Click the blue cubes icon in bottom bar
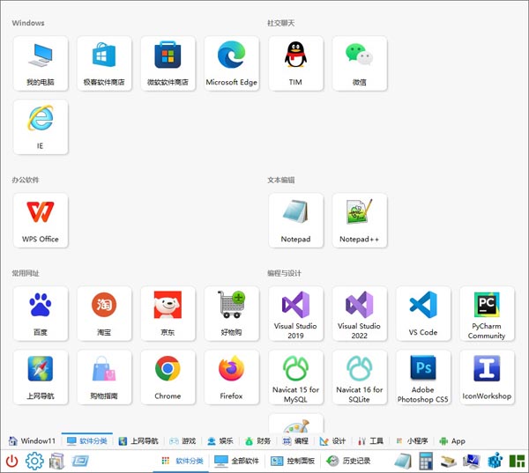The height and width of the screenshot is (473, 529). (495, 461)
